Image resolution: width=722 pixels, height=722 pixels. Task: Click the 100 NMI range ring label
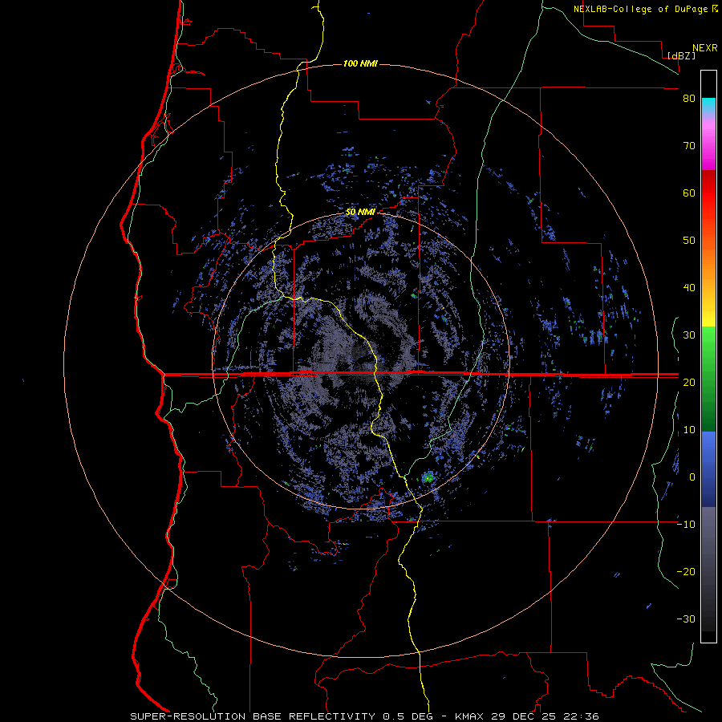pos(360,63)
